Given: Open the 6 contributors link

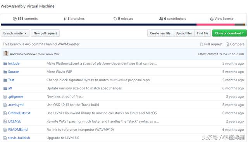Looking at the screenshot, I should (x=172, y=19).
